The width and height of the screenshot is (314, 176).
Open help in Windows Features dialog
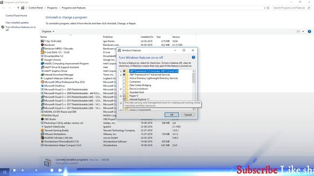[x=193, y=57]
